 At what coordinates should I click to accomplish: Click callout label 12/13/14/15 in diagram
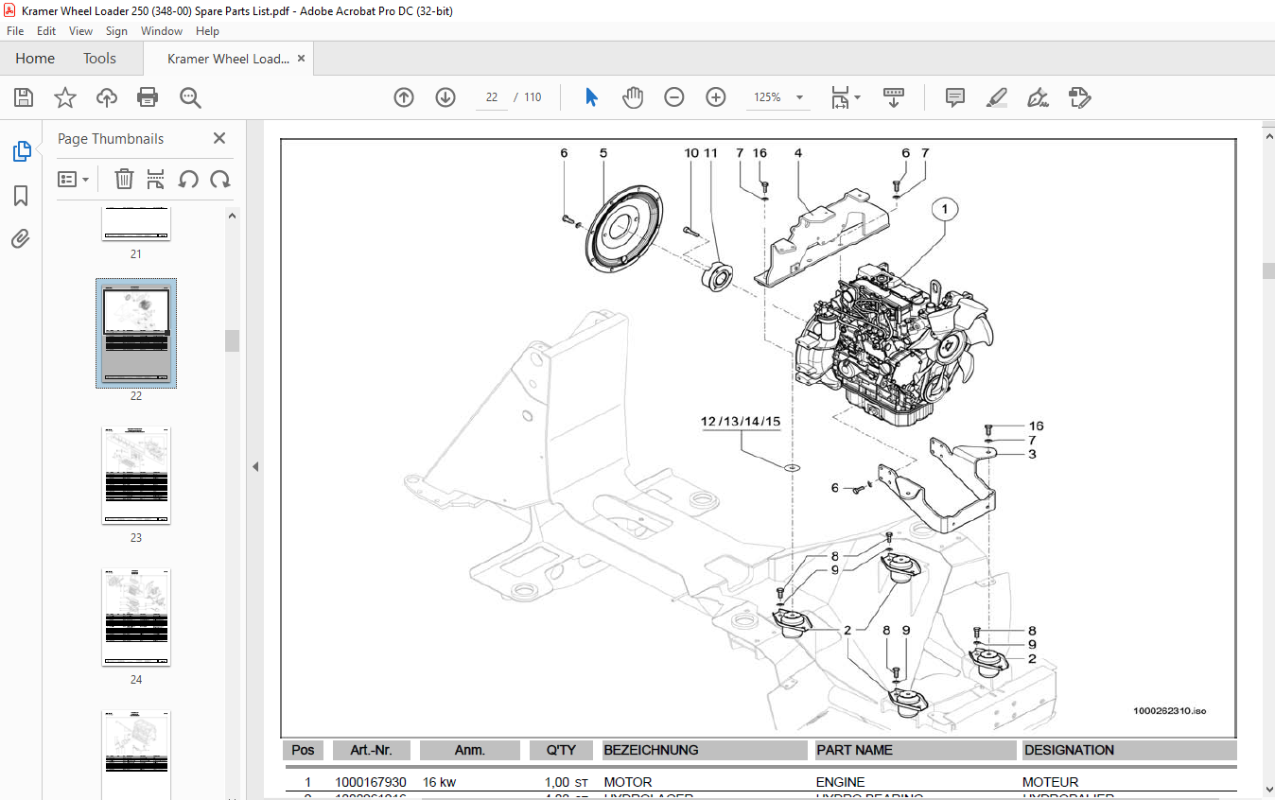tap(741, 421)
